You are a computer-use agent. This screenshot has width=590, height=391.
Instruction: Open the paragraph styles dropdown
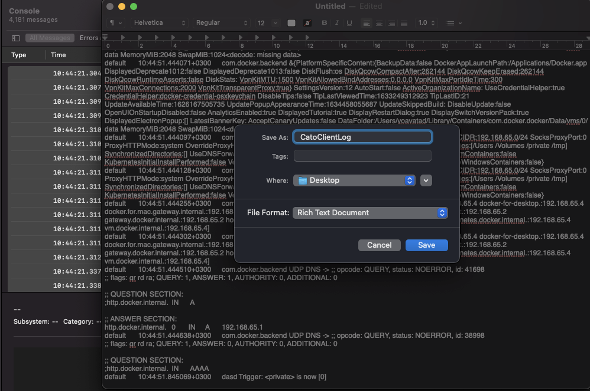point(116,23)
